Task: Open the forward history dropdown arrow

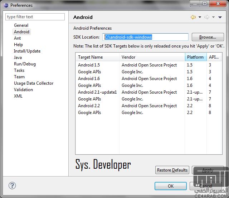Action: click(213, 17)
